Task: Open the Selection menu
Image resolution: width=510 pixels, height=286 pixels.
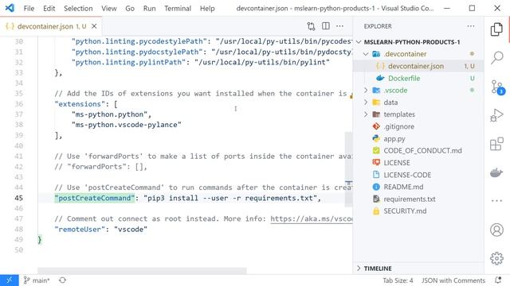Action: (78, 8)
